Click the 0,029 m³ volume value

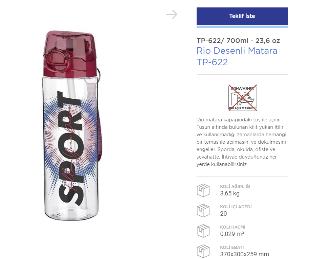pyautogui.click(x=232, y=234)
